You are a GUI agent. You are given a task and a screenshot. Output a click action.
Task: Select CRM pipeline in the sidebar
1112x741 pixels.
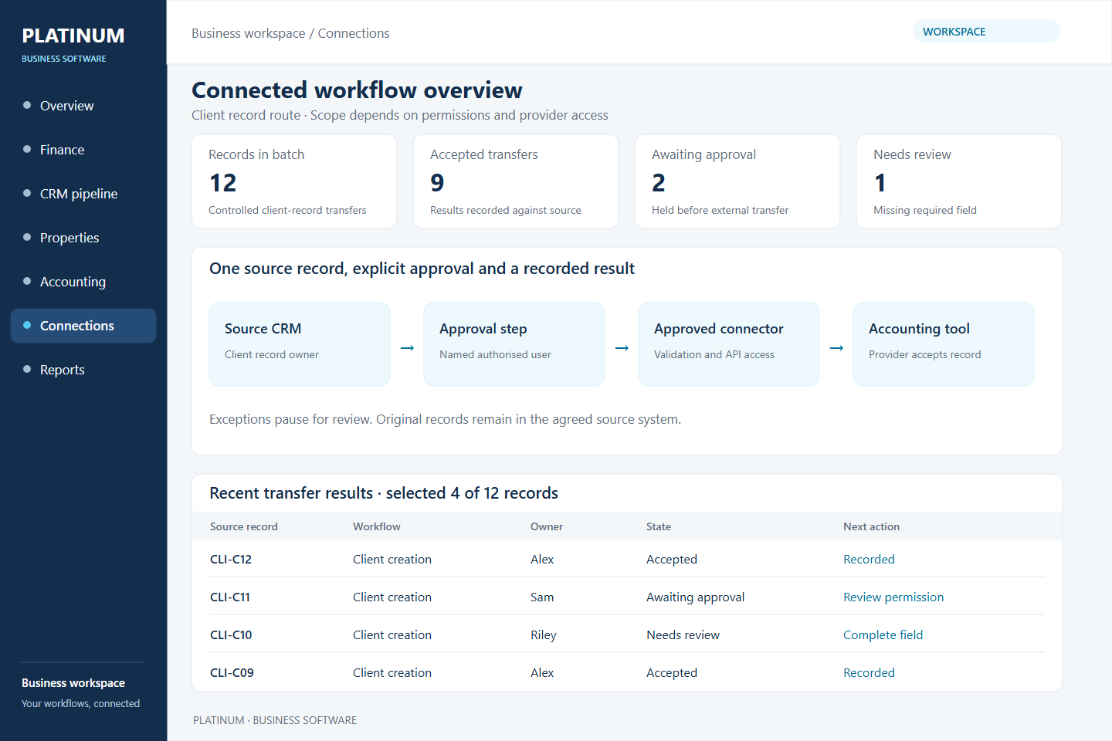point(83,194)
